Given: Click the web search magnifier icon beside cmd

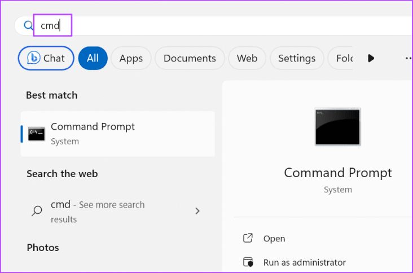Looking at the screenshot, I should click(x=37, y=212).
